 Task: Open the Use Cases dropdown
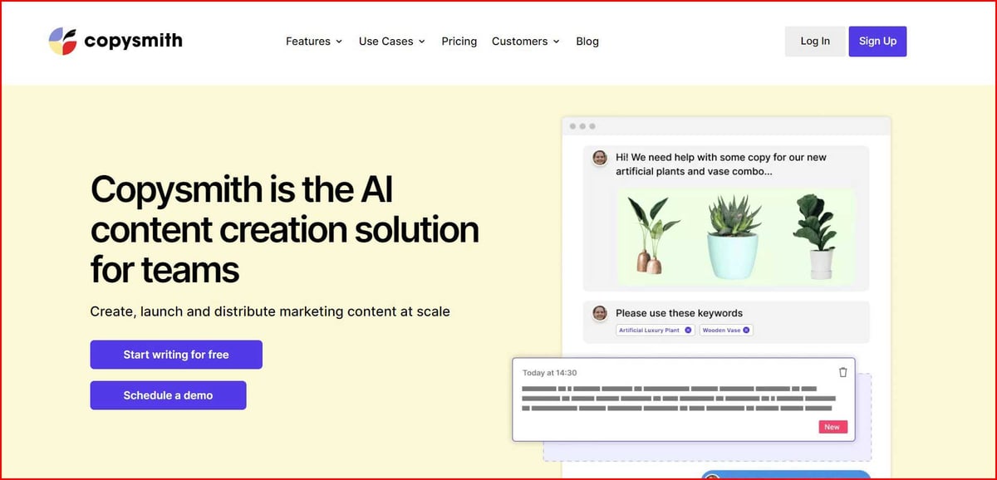391,42
